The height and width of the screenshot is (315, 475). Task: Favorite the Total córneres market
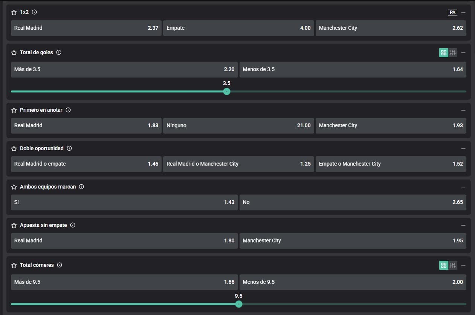14,265
